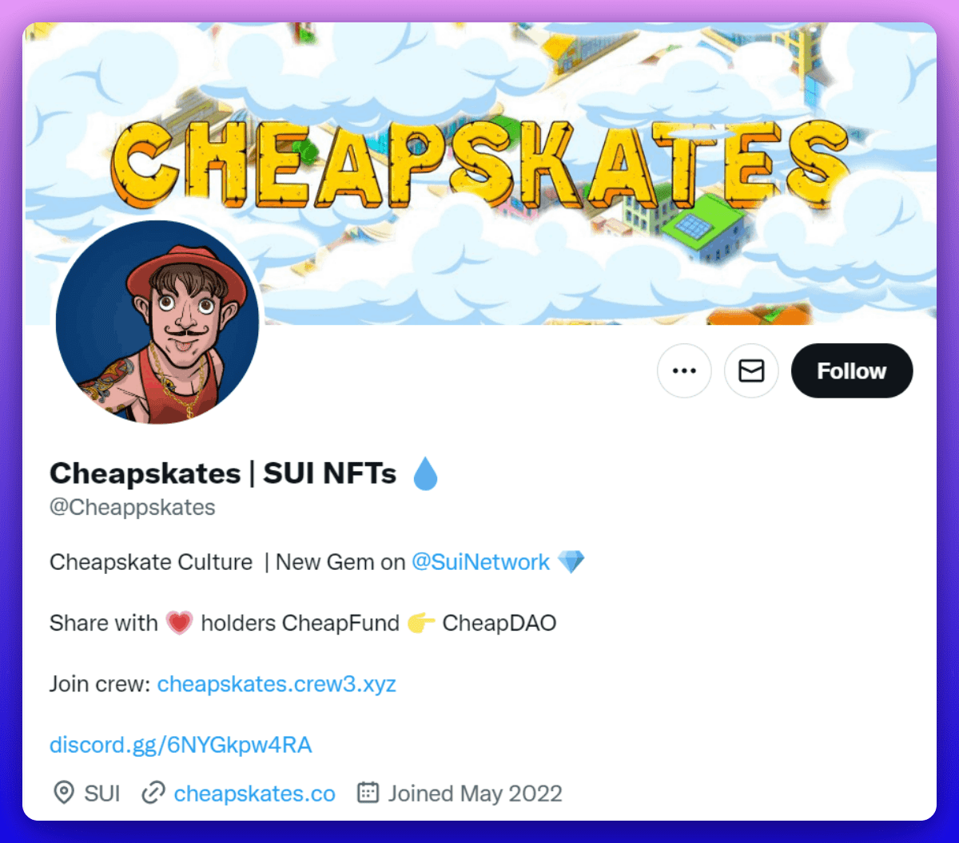The width and height of the screenshot is (959, 843).
Task: Click the CHEAPSKATES banner header image
Action: click(479, 173)
